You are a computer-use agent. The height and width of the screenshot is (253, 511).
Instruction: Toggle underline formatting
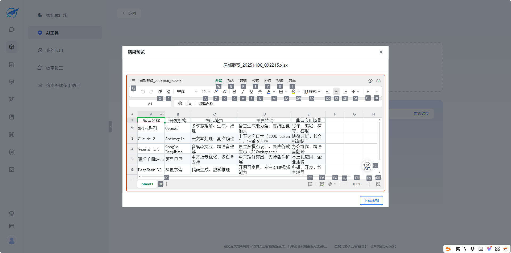pos(252,92)
